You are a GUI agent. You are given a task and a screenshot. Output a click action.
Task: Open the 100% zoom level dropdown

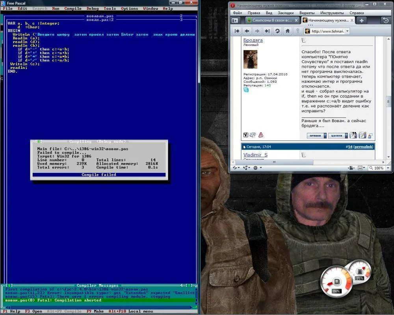pos(387,168)
